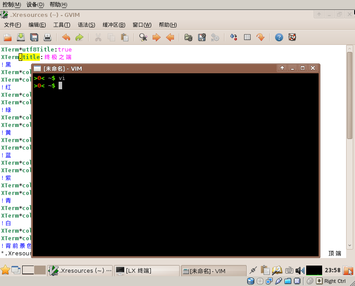Open VirtualBox 帮助(H) menu at top
The height and width of the screenshot is (286, 355).
[59, 4]
